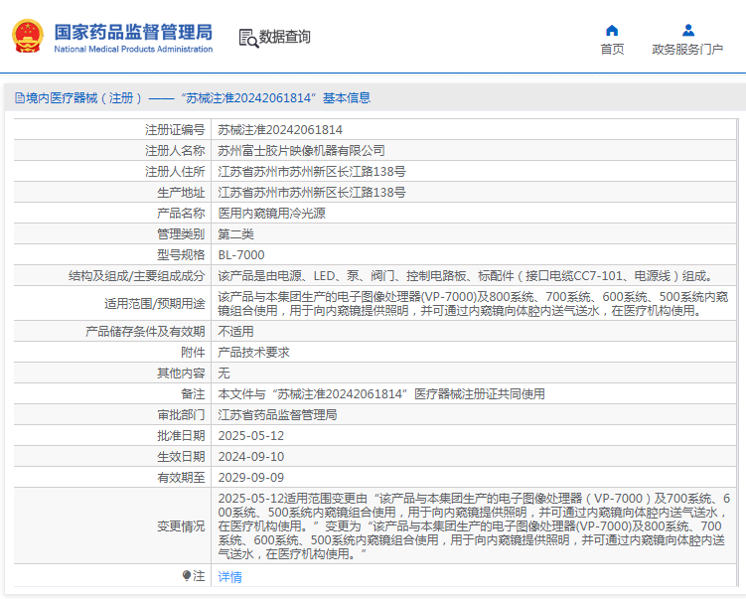This screenshot has width=746, height=599.
Task: Click the lightbulb icon next to 注
Action: pyautogui.click(x=186, y=575)
